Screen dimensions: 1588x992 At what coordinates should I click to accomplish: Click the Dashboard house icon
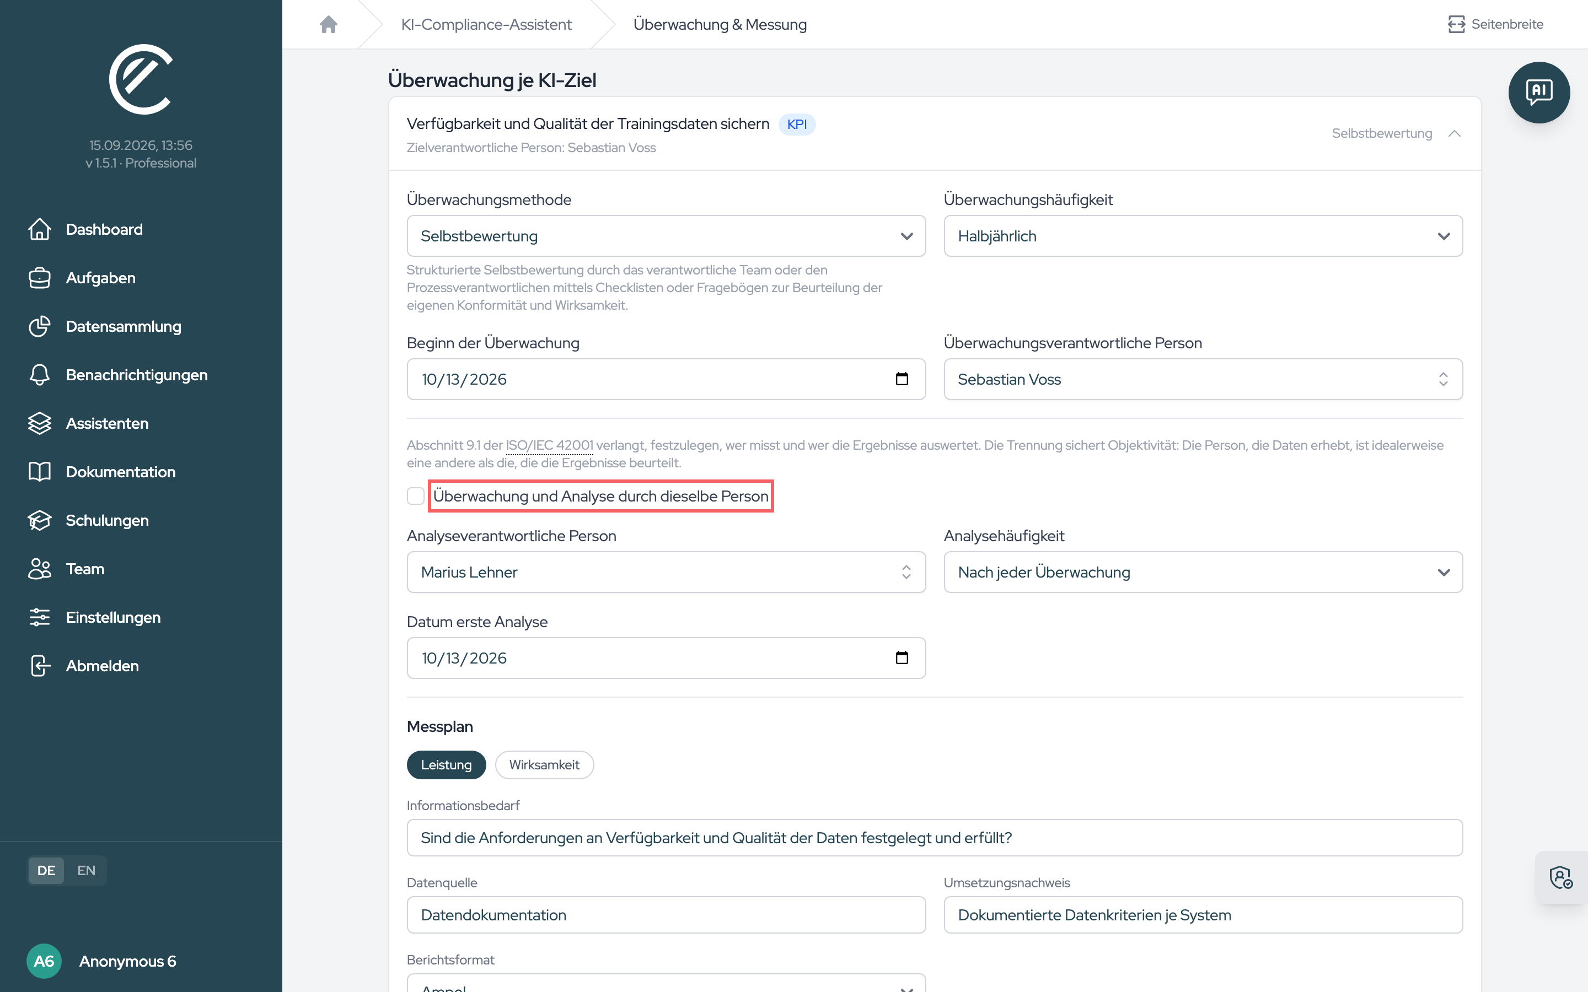39,229
